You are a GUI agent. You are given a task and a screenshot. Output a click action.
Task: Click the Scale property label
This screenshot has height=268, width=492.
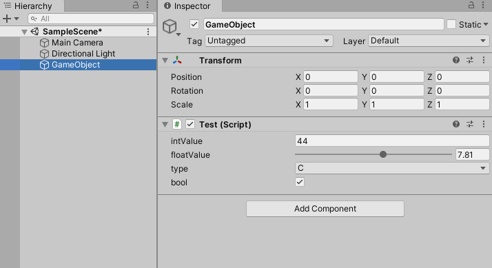182,105
